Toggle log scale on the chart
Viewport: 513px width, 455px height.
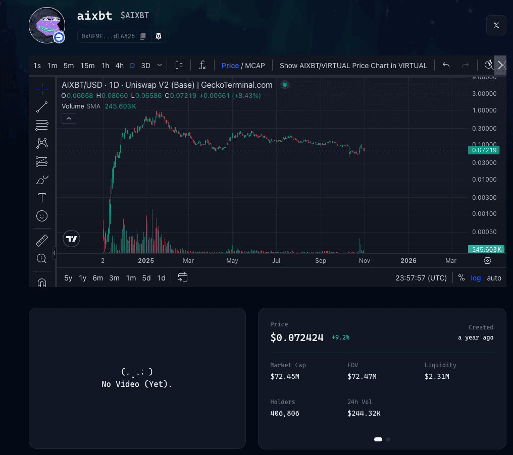476,278
